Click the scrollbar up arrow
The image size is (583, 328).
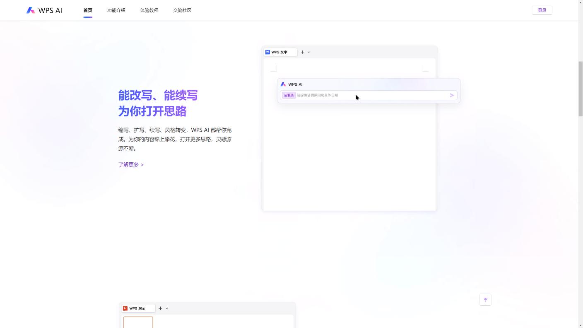pyautogui.click(x=581, y=2)
